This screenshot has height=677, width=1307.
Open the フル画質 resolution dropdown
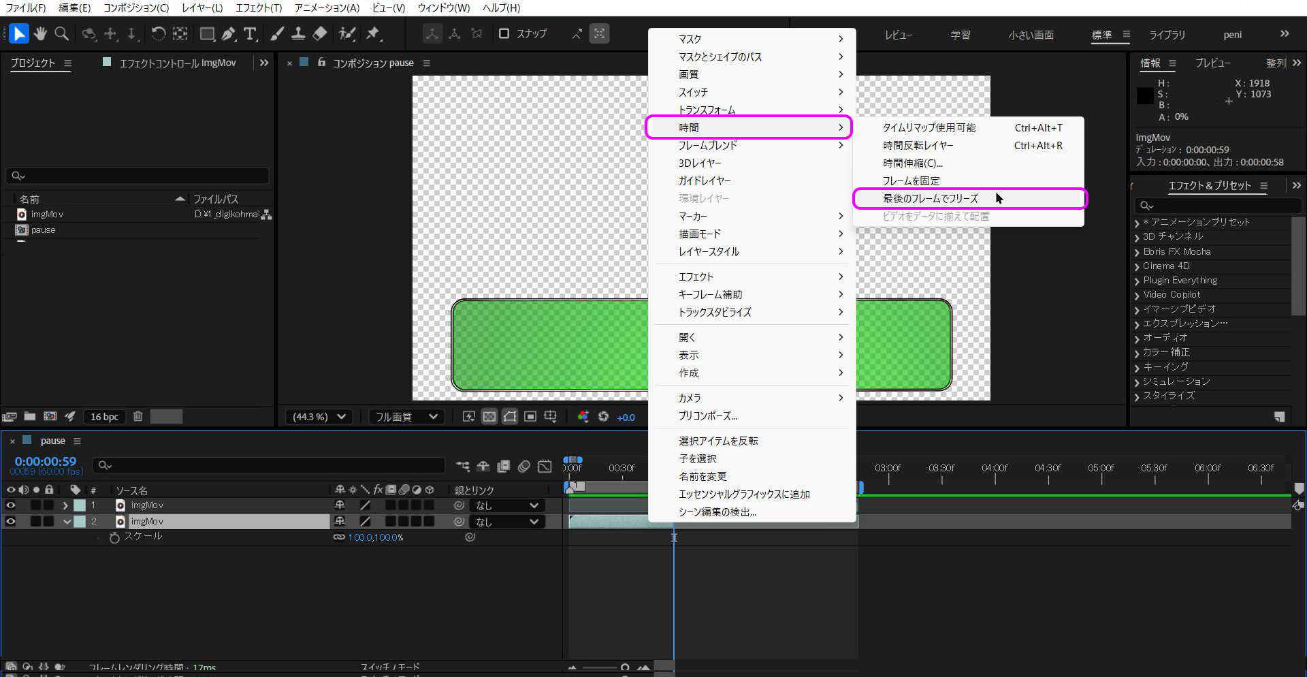pos(406,417)
